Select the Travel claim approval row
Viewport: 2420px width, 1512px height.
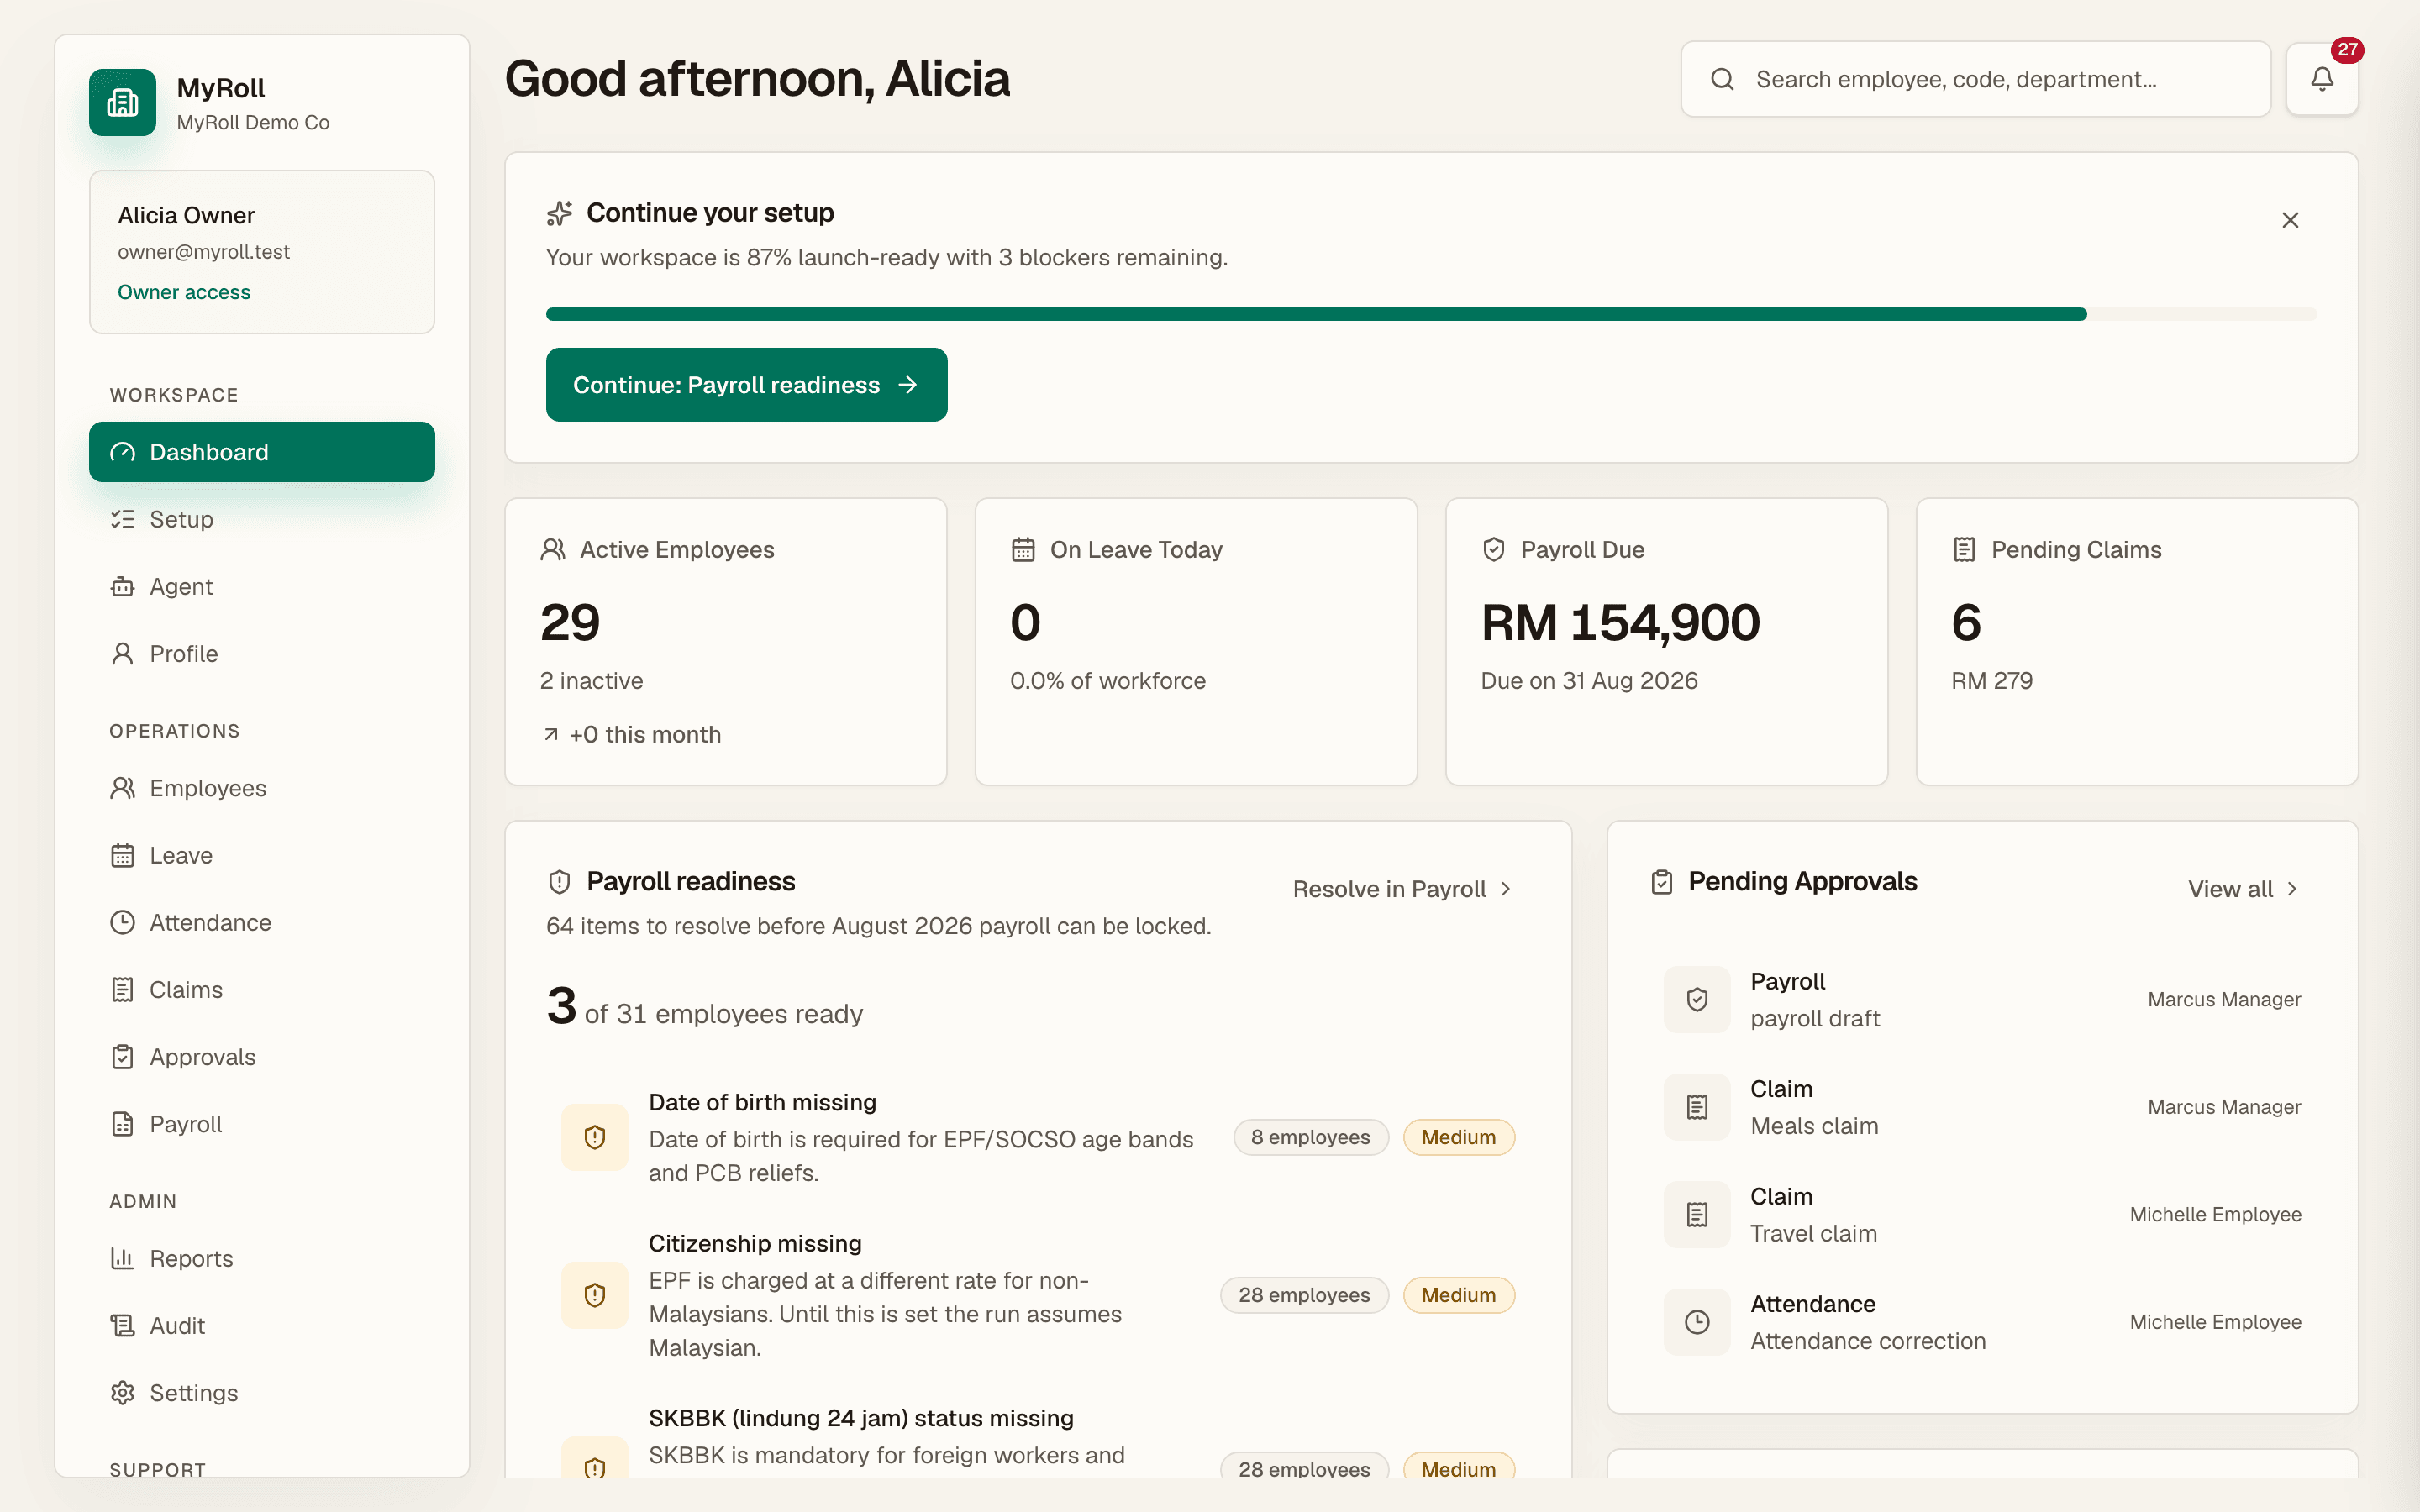click(1982, 1214)
